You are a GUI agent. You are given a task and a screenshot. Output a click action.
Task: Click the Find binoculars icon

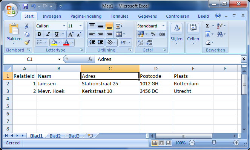pyautogui.click(x=219, y=34)
